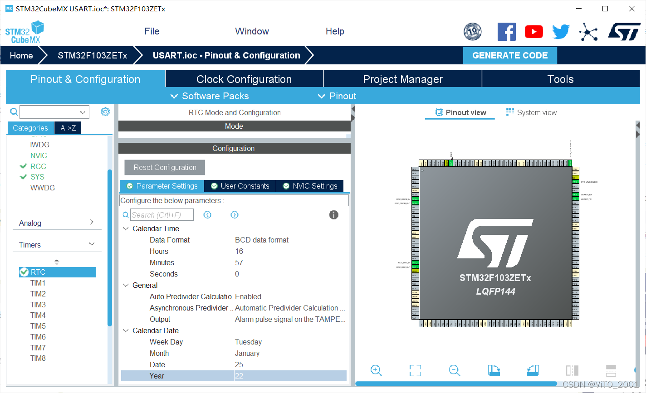Rotate chip view clockwise icon

pyautogui.click(x=494, y=370)
